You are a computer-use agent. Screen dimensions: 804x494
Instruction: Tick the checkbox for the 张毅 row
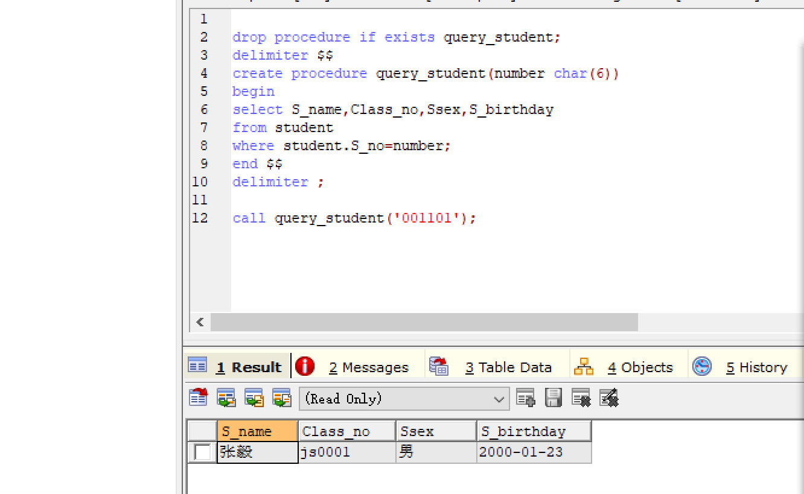[203, 452]
